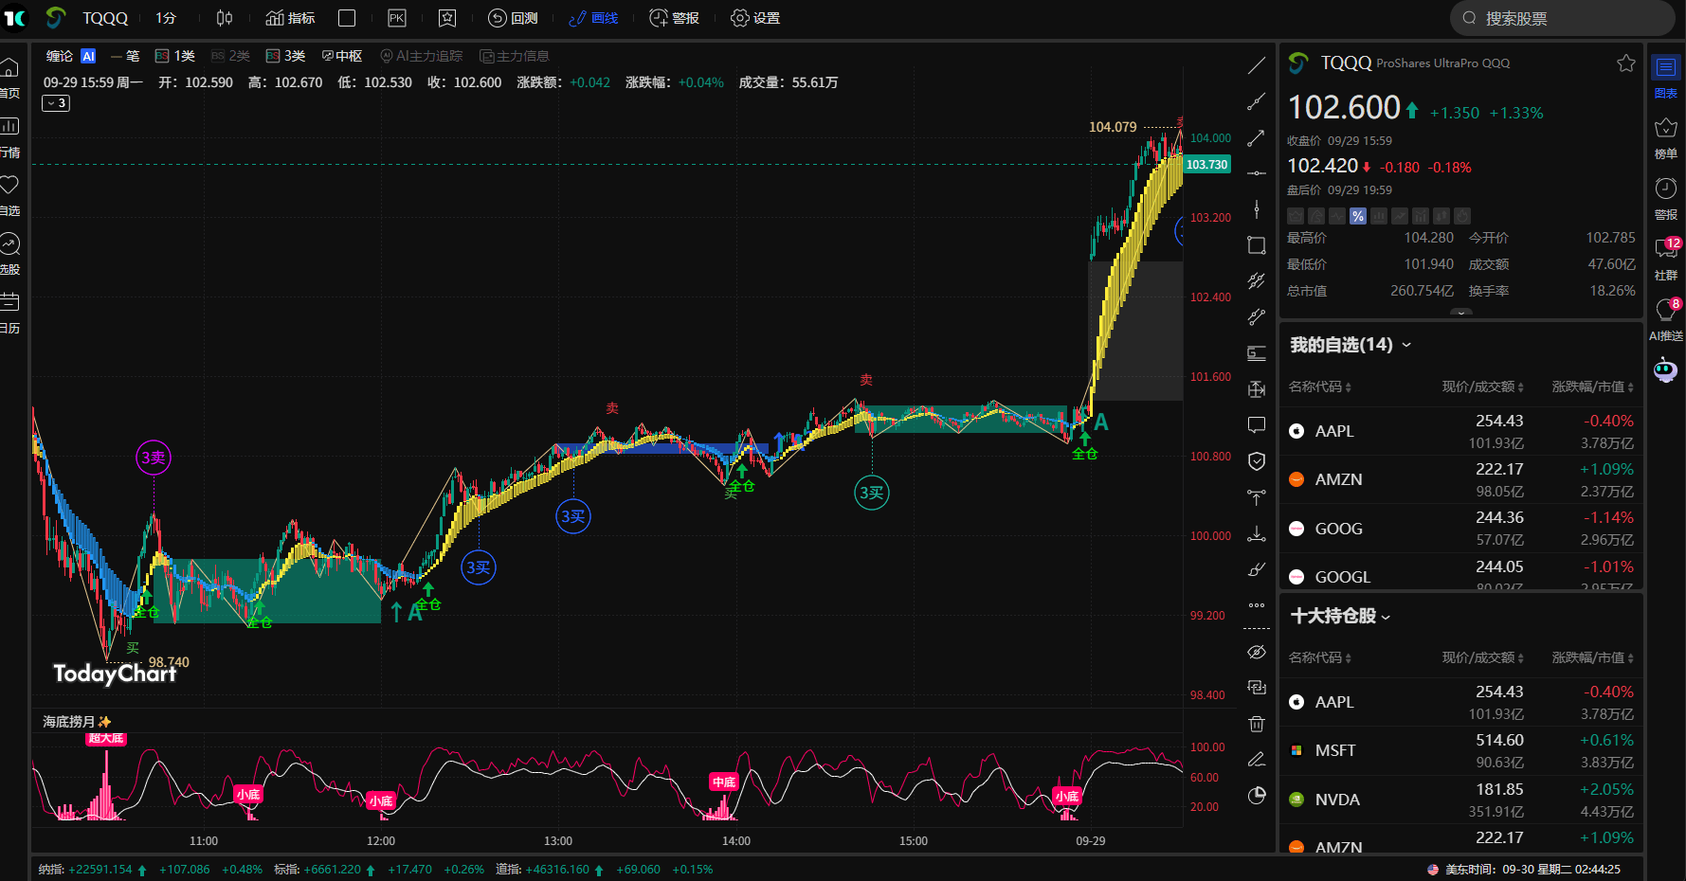The image size is (1686, 881).
Task: Select NVDA from the holdings list
Action: 1338,799
